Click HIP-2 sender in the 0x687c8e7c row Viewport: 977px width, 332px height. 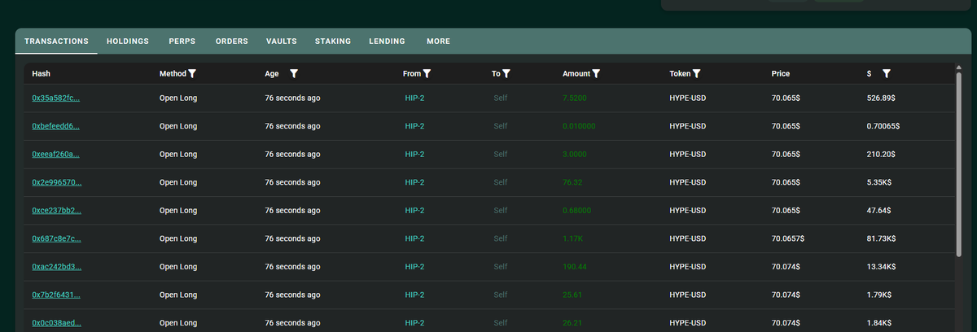tap(414, 238)
